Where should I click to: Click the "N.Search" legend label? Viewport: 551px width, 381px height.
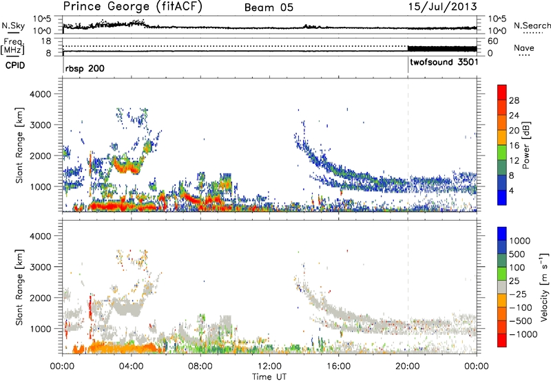click(532, 25)
